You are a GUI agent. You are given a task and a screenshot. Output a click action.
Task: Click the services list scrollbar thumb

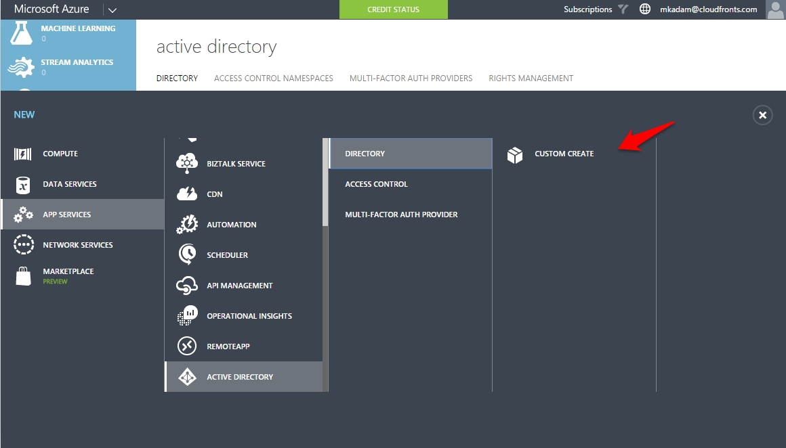pyautogui.click(x=325, y=182)
